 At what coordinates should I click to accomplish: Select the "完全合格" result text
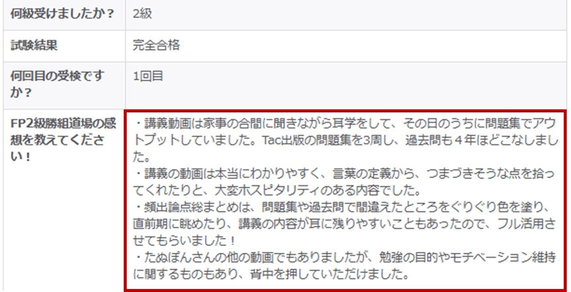[156, 45]
